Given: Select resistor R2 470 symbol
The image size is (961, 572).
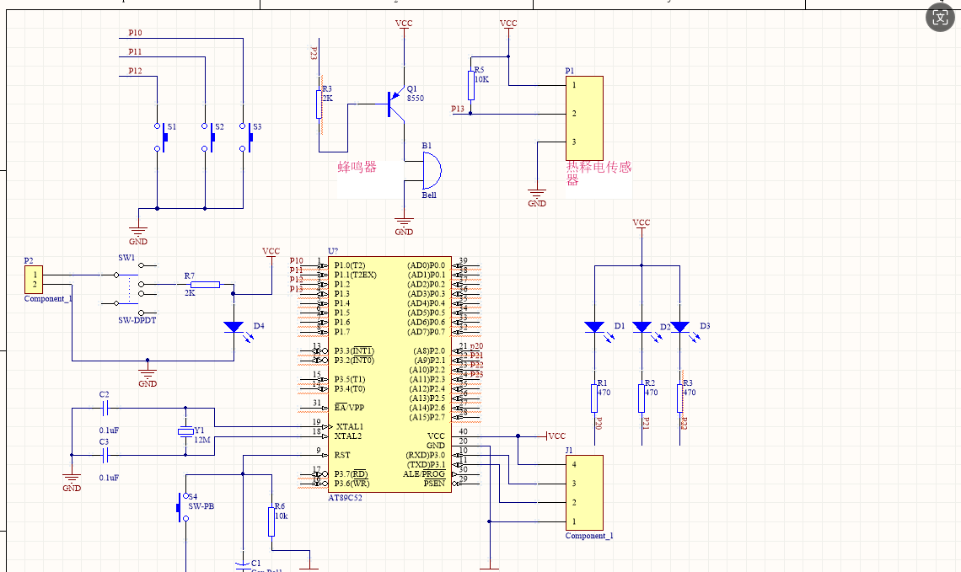Looking at the screenshot, I should pos(642,398).
